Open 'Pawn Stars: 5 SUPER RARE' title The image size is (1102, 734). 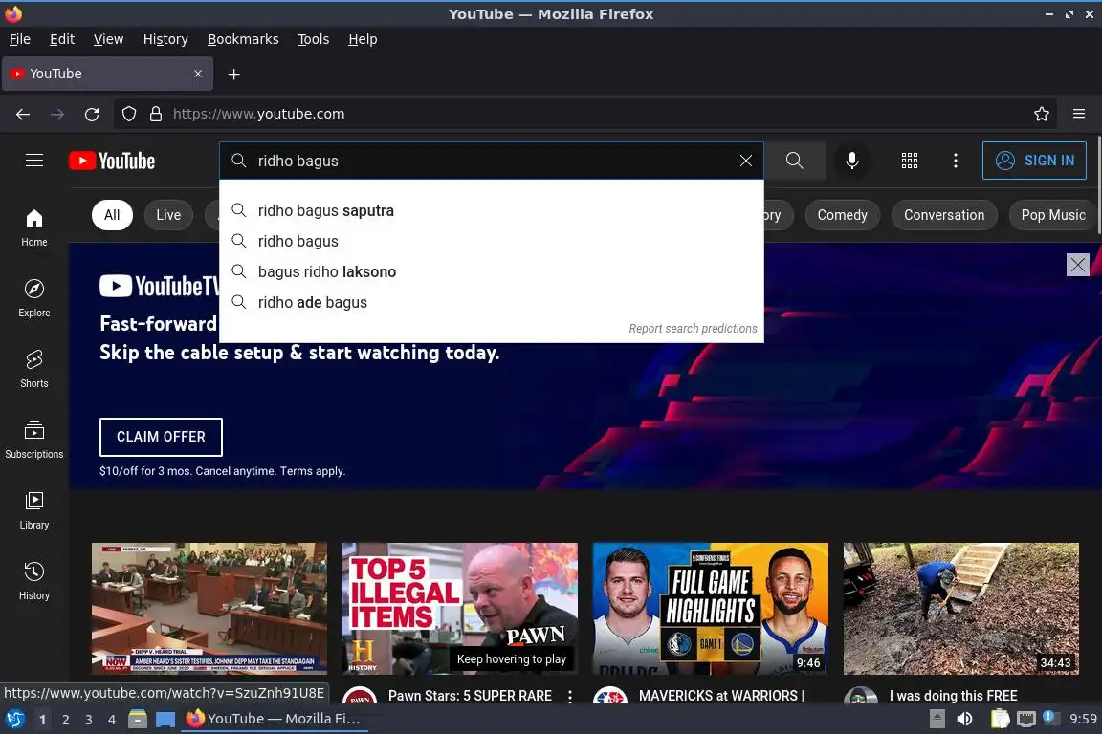470,696
